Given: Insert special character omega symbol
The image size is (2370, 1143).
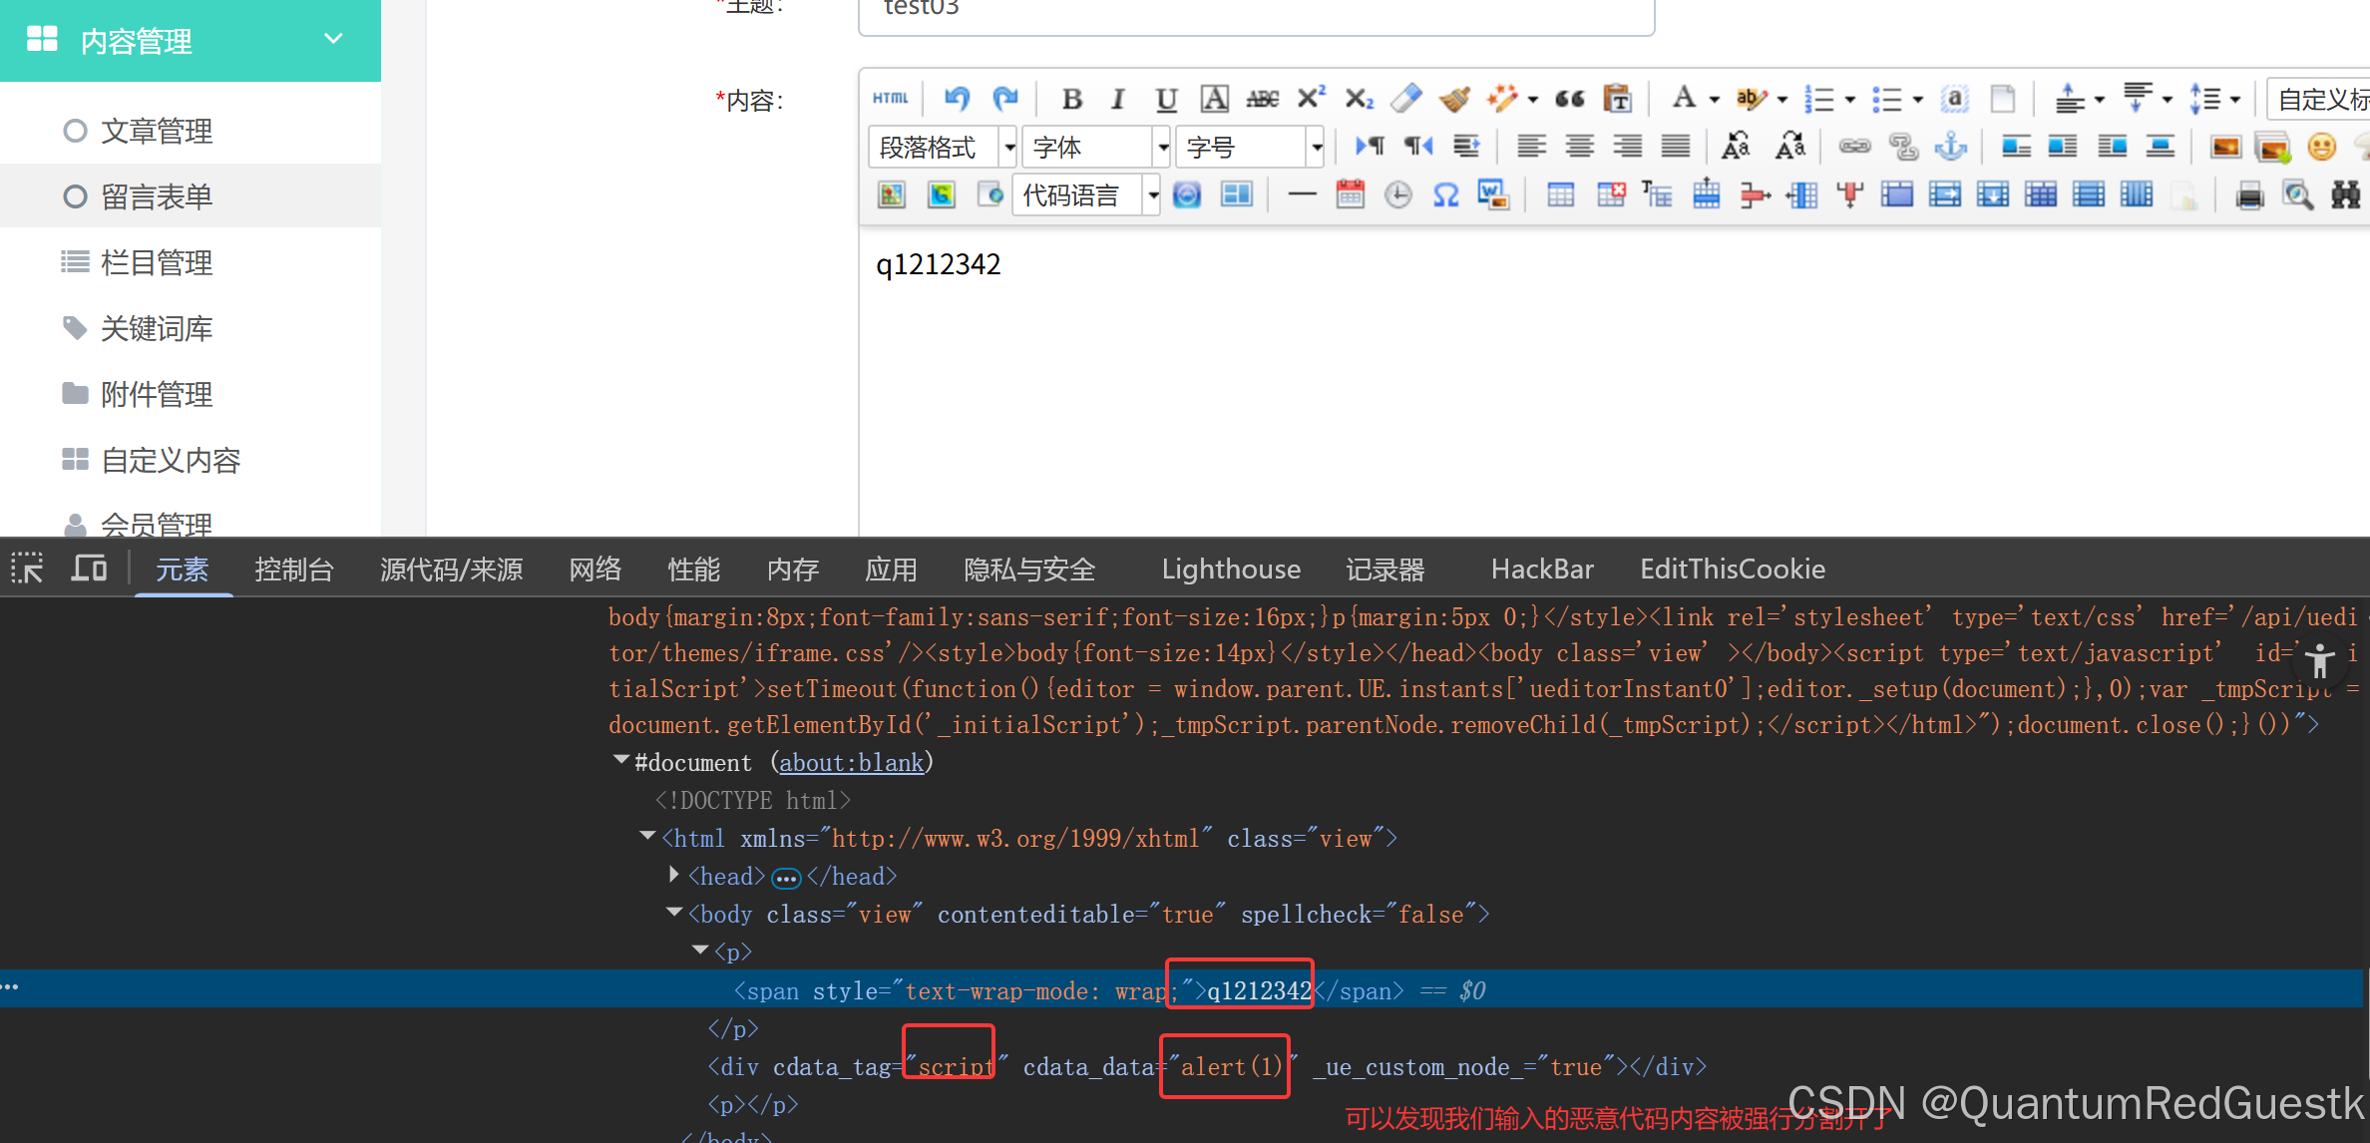Looking at the screenshot, I should 1445,195.
